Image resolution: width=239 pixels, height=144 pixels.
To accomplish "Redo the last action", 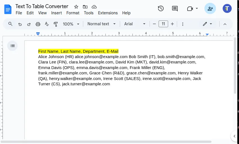I will [x=29, y=24].
